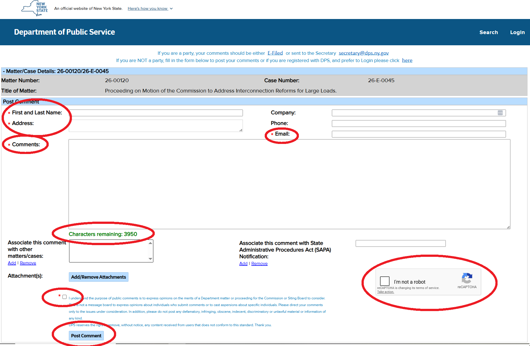The image size is (530, 346).
Task: Click the reCAPTCHA logo icon
Action: (467, 278)
